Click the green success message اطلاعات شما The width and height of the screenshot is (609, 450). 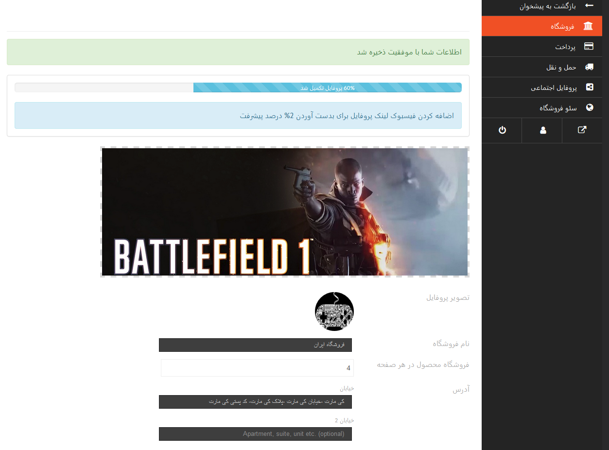coord(238,52)
